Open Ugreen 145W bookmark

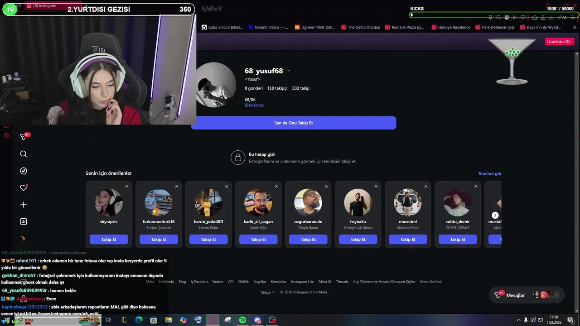[315, 27]
